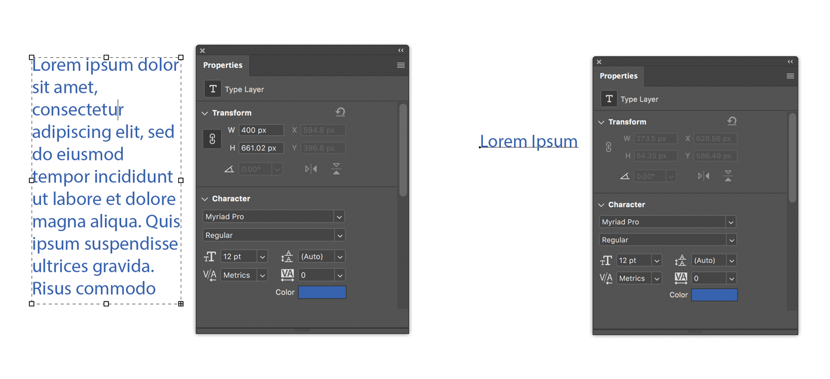Click the font size icon beside 12 pt

[x=210, y=256]
